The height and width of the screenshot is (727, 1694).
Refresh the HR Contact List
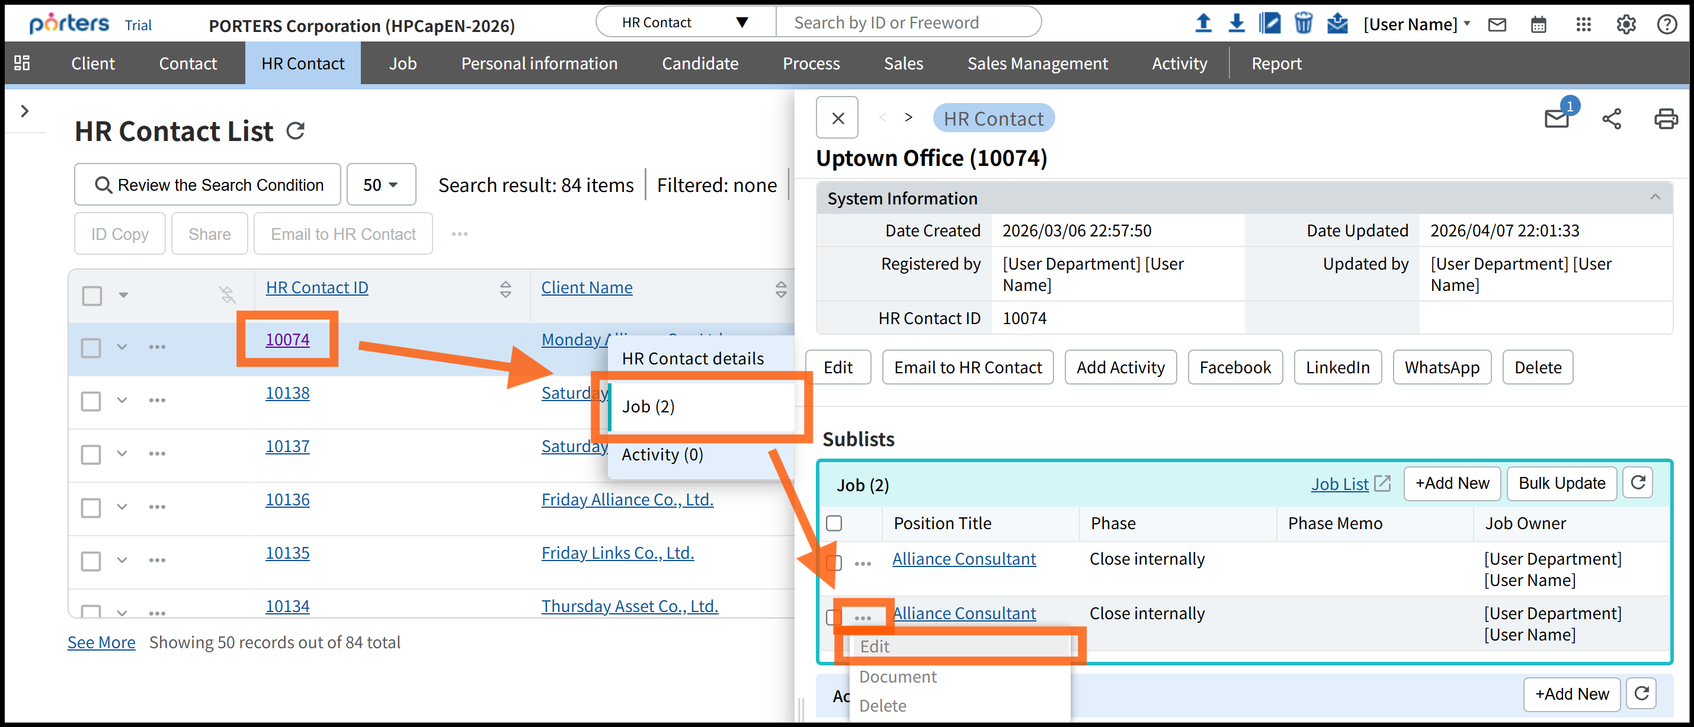pyautogui.click(x=296, y=131)
